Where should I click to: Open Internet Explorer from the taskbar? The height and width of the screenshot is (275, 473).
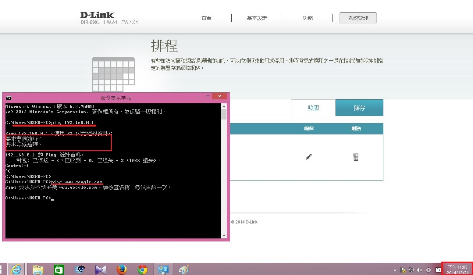pyautogui.click(x=17, y=269)
